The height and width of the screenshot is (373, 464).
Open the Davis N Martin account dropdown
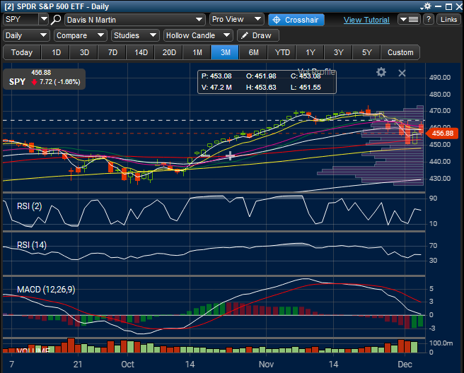(x=135, y=20)
